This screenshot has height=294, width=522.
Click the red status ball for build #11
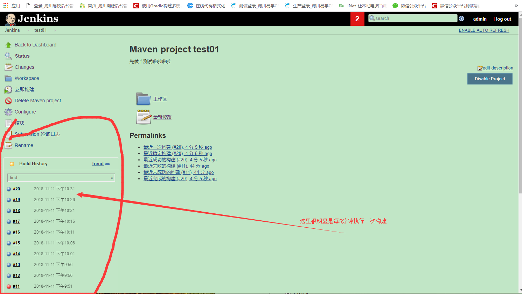(9, 286)
